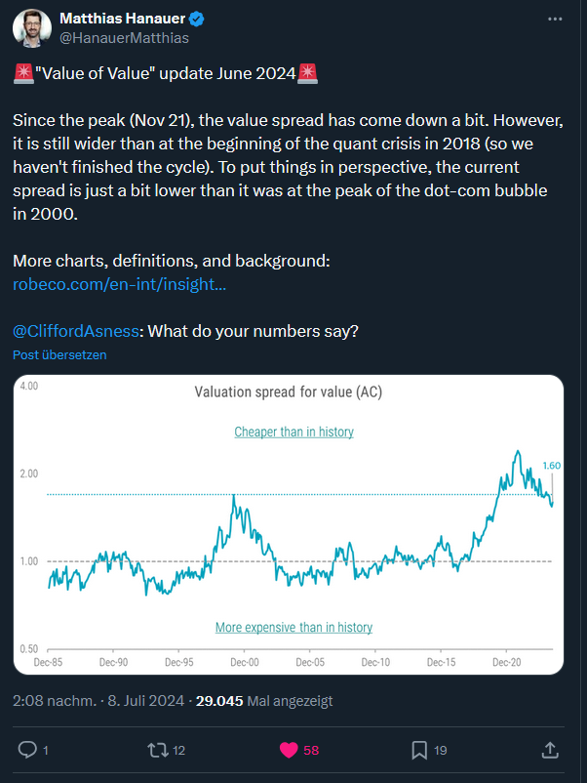The image size is (587, 783).
Task: Toggle the bookmark icon
Action: [x=419, y=750]
